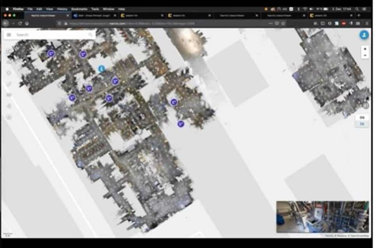Zoom in with the plus button
The height and width of the screenshot is (248, 374).
[365, 49]
